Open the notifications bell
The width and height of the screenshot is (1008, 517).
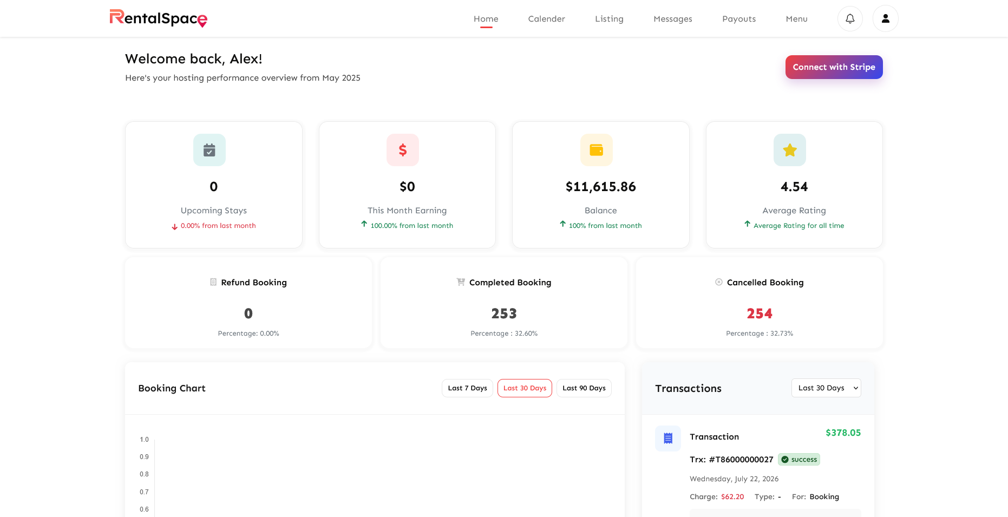[x=850, y=18]
